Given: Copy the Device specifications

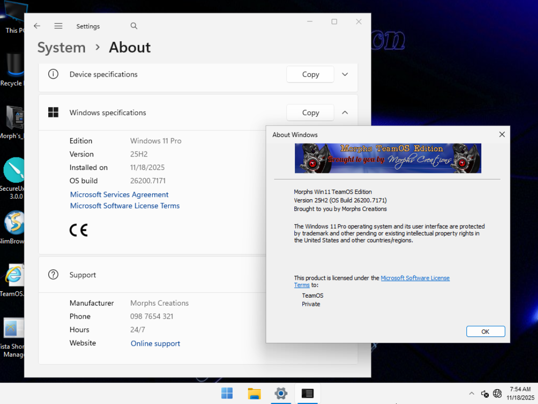Looking at the screenshot, I should [x=310, y=75].
